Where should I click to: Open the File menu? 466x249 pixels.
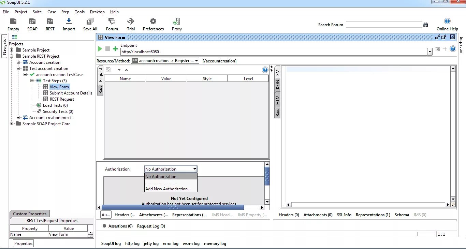(x=6, y=12)
